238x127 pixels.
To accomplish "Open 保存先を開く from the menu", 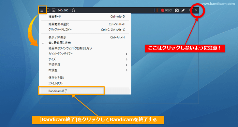I will (85, 78).
